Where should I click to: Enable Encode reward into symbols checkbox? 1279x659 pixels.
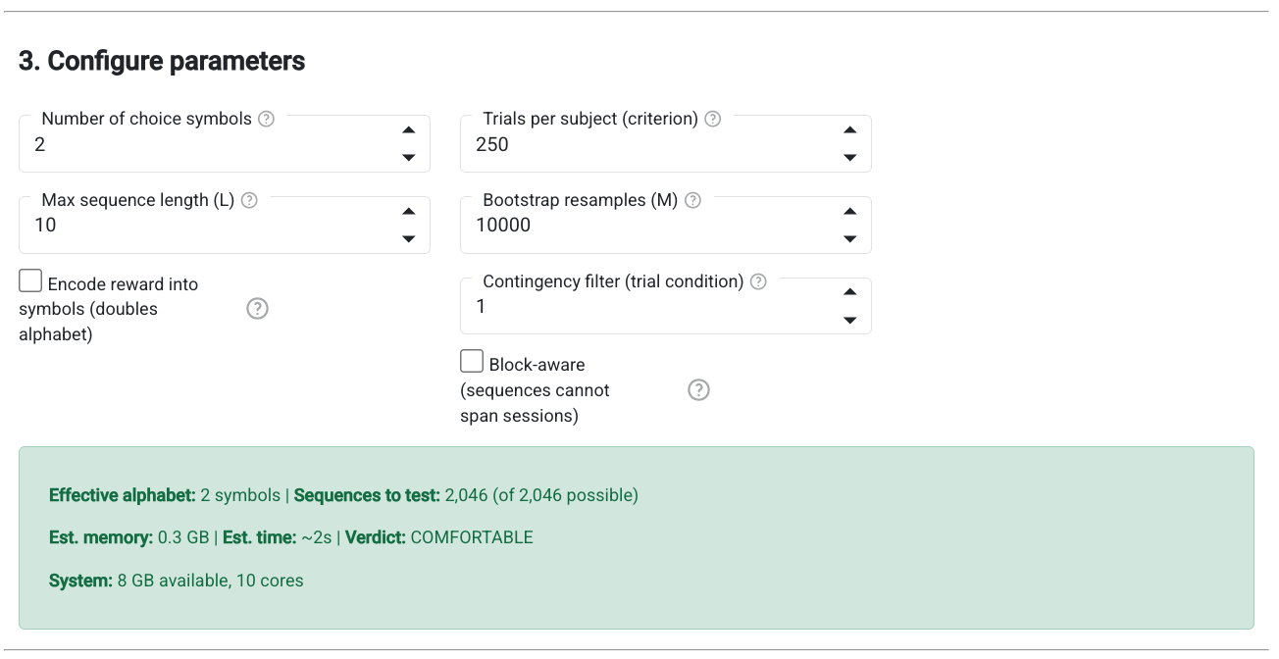click(30, 281)
